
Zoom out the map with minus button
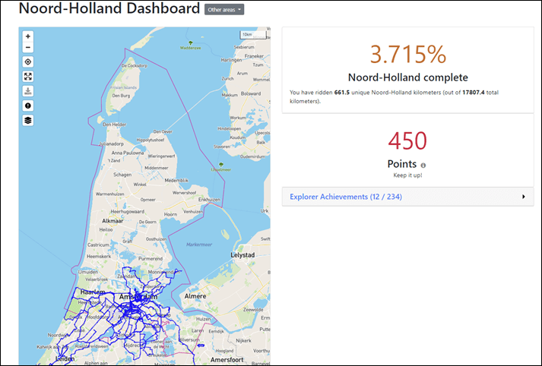tap(28, 47)
